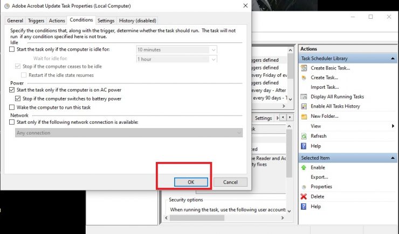
Task: Click the red Delete X icon
Action: pyautogui.click(x=304, y=196)
